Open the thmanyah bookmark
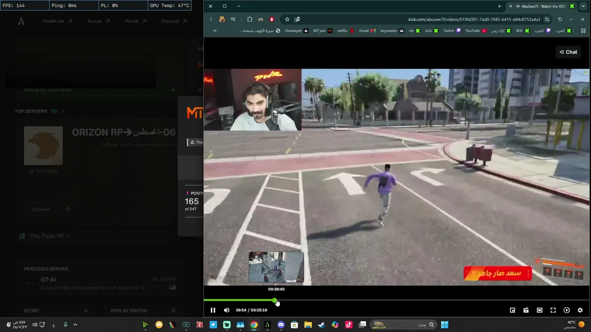591x332 pixels. coord(296,31)
